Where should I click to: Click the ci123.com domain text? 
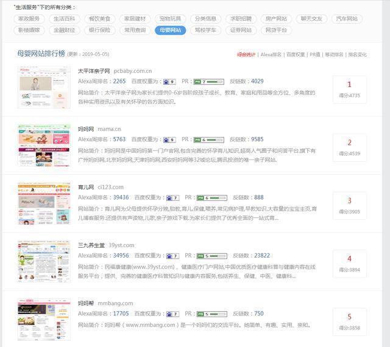point(110,187)
